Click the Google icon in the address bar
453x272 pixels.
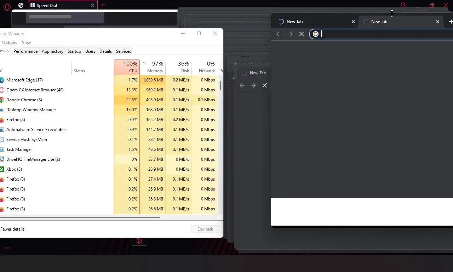[316, 34]
